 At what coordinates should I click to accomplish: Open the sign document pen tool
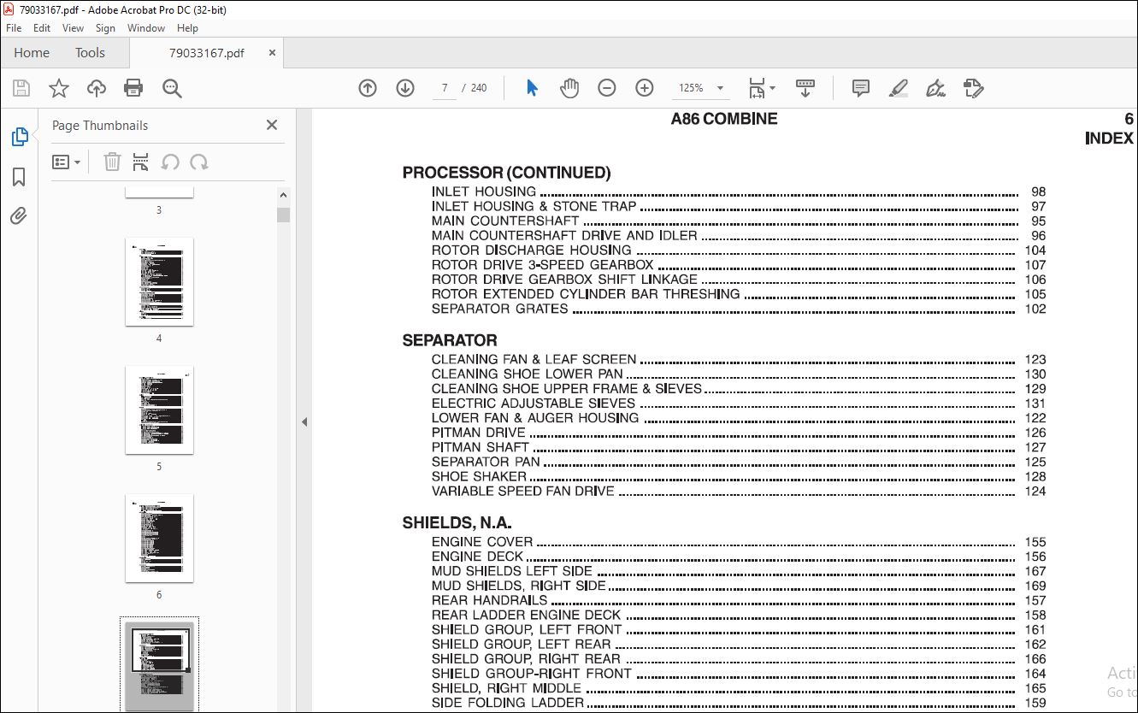click(x=936, y=88)
